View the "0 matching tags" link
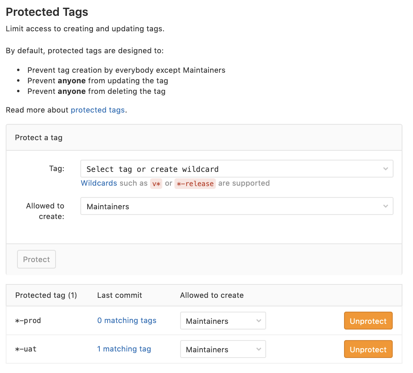 click(127, 321)
